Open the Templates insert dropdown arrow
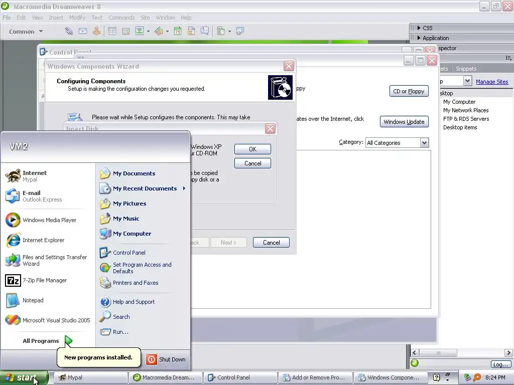This screenshot has width=514, height=385. click(x=229, y=32)
